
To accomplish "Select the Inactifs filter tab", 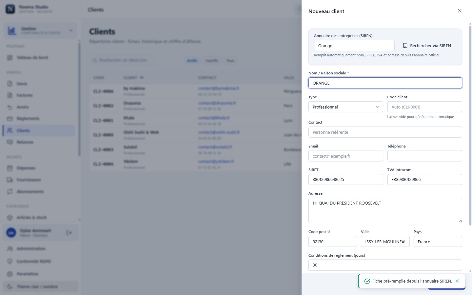I will (x=212, y=61).
